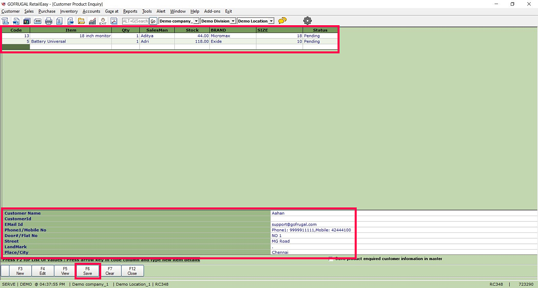Click the F5 View button
The image size is (538, 288).
tap(65, 271)
